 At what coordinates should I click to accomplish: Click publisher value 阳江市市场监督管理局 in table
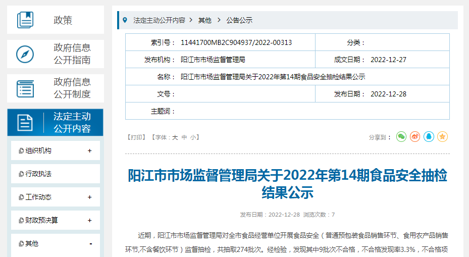pos(213,60)
